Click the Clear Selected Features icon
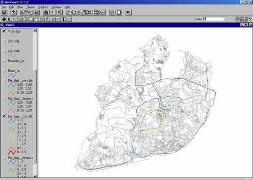This screenshot has height=180, width=253. click(119, 13)
